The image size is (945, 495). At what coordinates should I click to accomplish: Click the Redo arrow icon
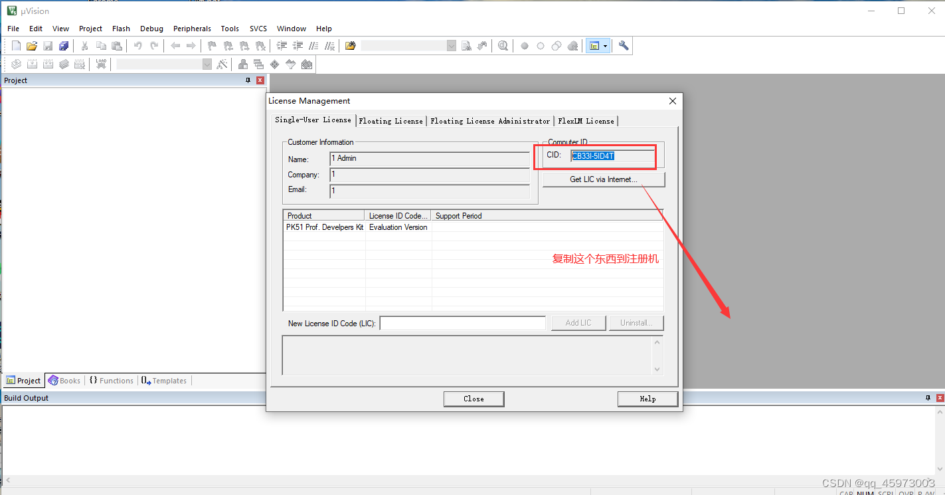pyautogui.click(x=154, y=46)
